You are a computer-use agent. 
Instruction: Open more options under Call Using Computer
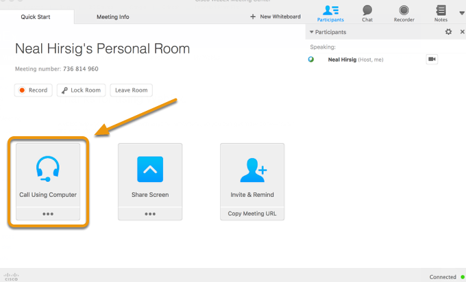coord(48,214)
